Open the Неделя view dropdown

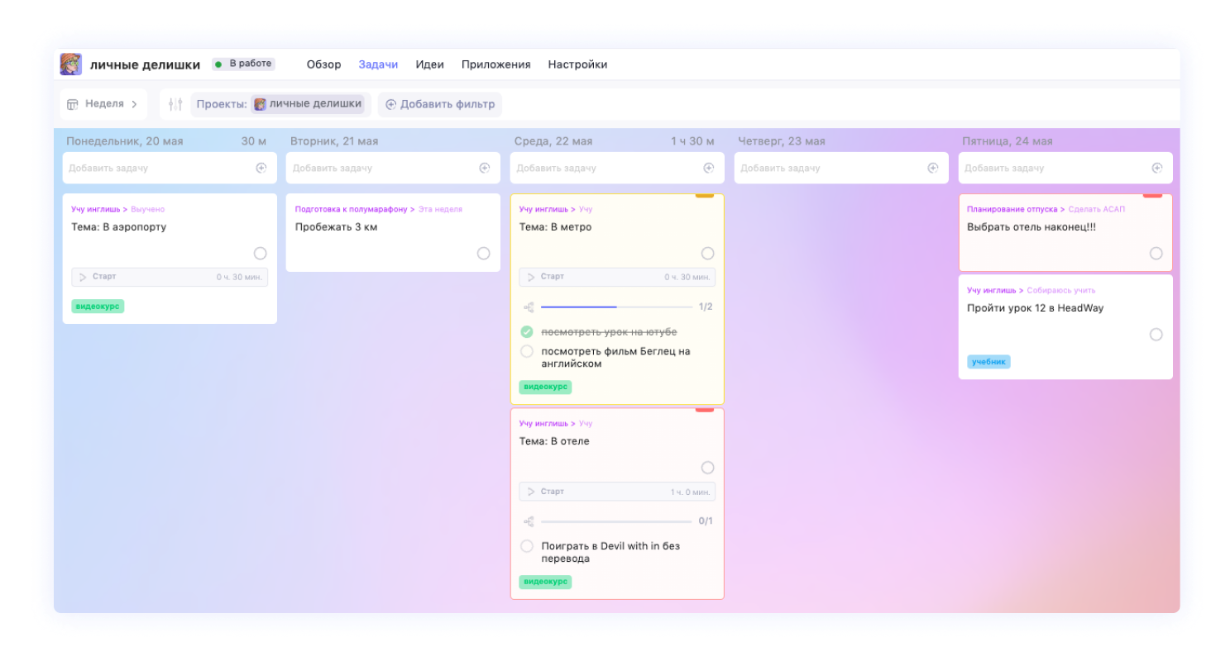[x=103, y=104]
